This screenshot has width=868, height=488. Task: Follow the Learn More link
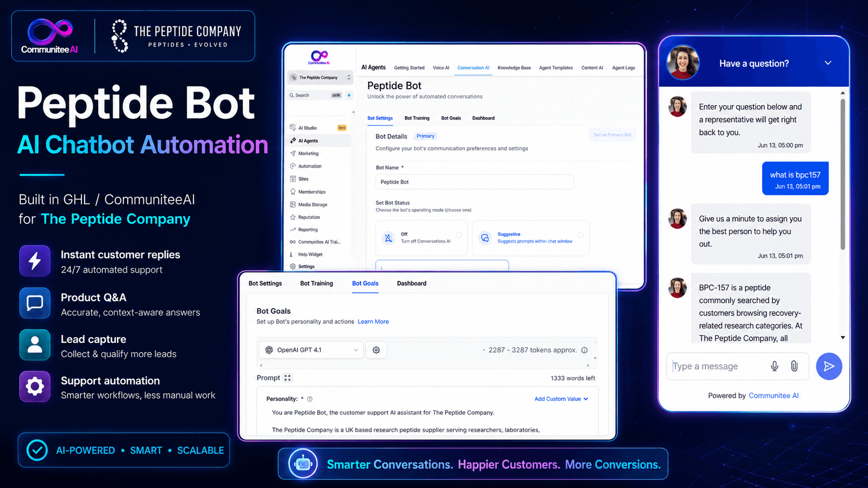[373, 322]
